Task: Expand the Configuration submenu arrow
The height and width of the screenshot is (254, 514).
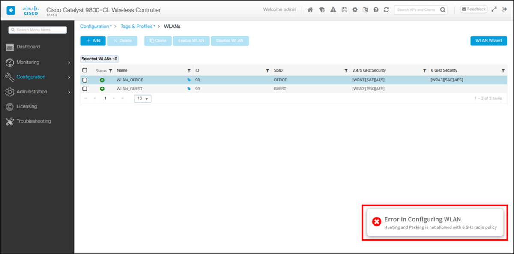Action: tap(69, 78)
